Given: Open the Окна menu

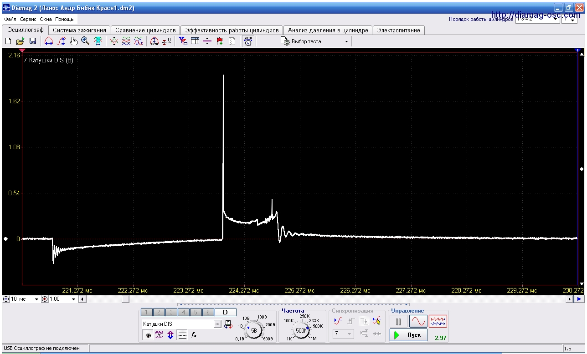Looking at the screenshot, I should pos(46,20).
